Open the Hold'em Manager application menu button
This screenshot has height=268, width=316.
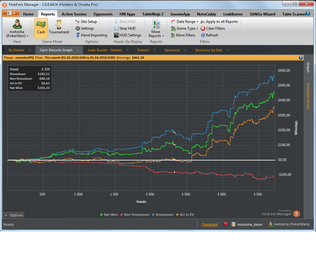11,13
